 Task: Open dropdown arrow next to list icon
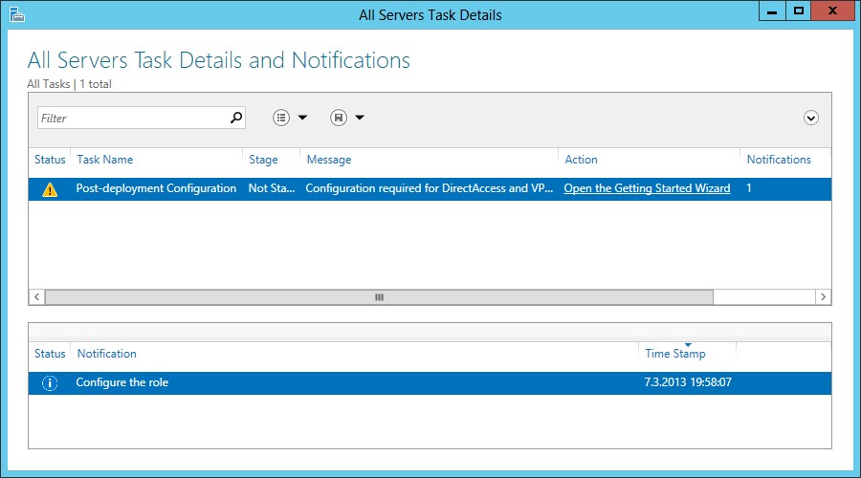[302, 118]
